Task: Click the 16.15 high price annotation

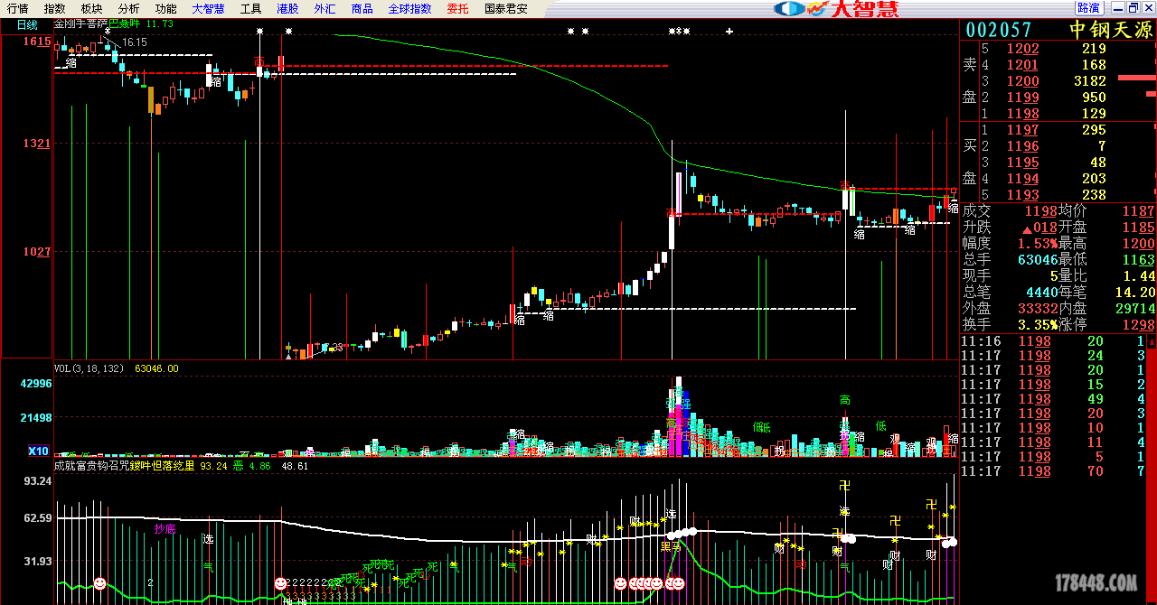Action: (x=135, y=42)
